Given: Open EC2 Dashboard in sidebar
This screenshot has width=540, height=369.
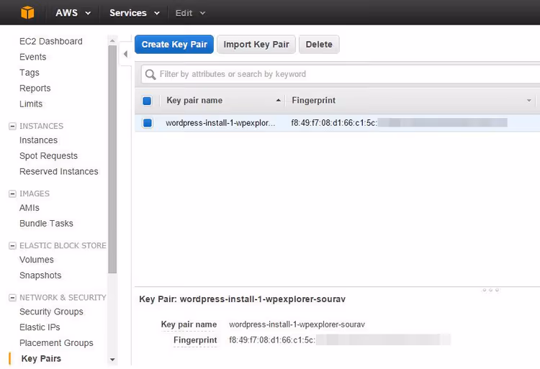Looking at the screenshot, I should [51, 41].
